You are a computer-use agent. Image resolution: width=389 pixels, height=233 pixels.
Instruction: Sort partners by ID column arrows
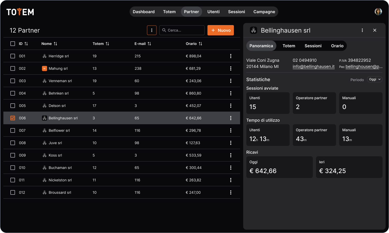pyautogui.click(x=26, y=44)
